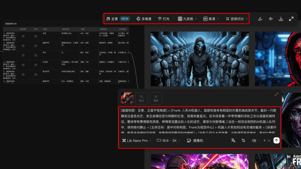This screenshot has height=169, width=301.
Task: Click the 警示、危机 emotion cell
Action: [x=84, y=53]
